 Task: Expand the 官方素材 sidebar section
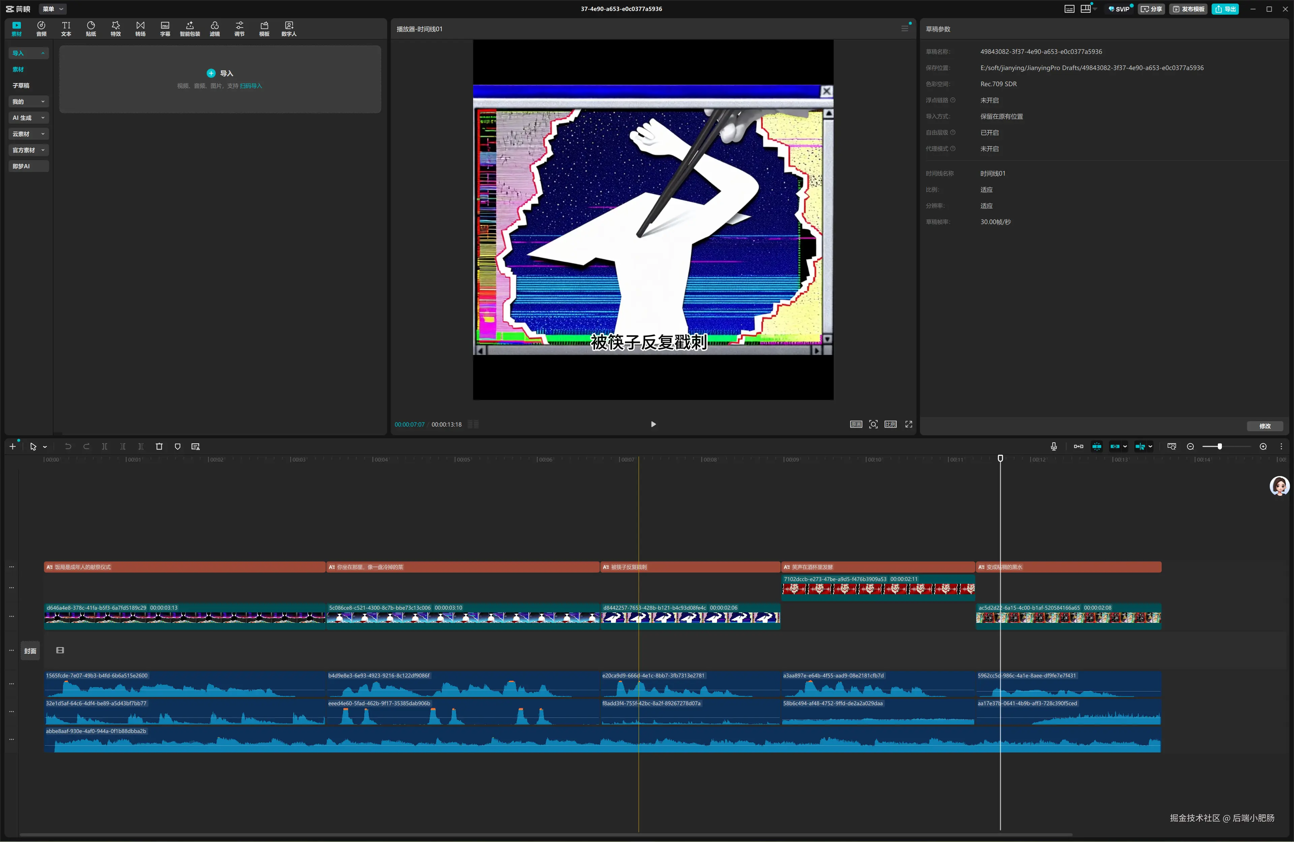coord(29,150)
